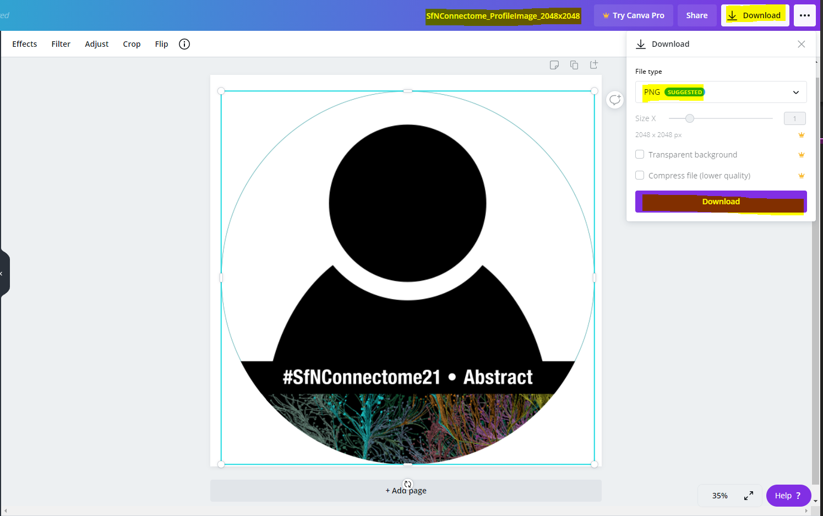
Task: Click the crown icon next to pixel size
Action: [x=802, y=135]
